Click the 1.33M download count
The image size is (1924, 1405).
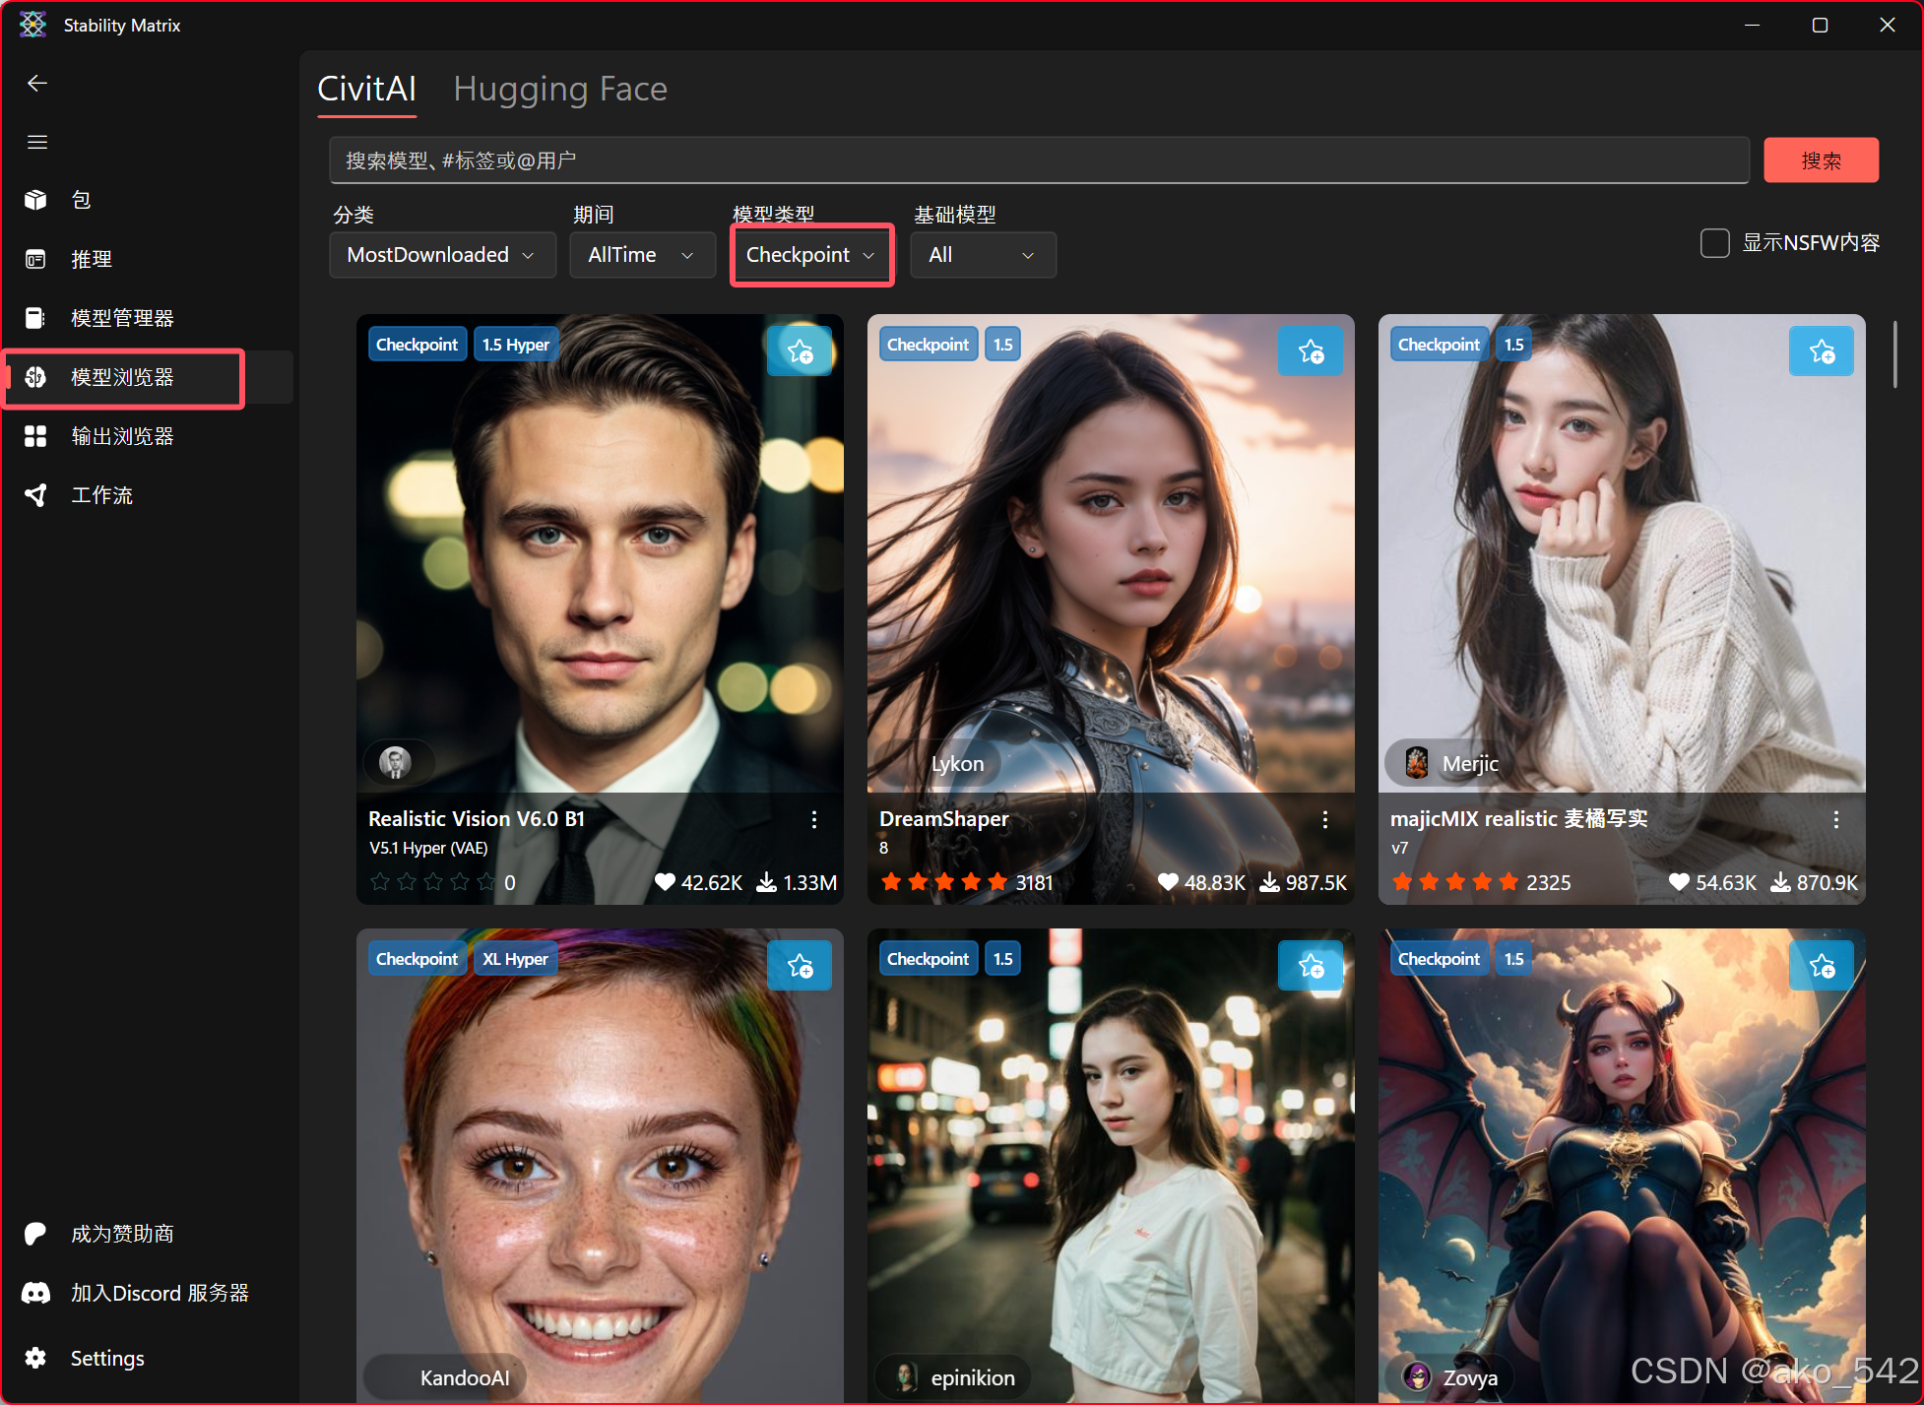(796, 882)
